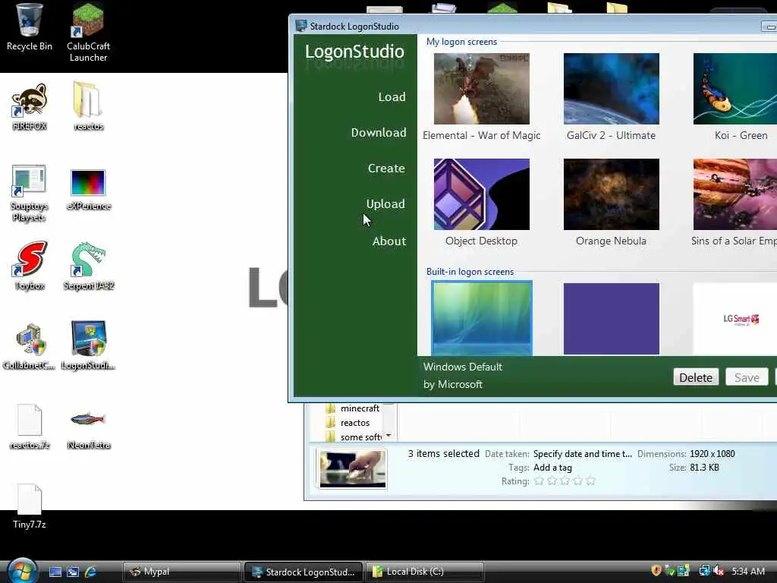Click the 'Built-in logon screens' group header
The height and width of the screenshot is (583, 777).
(470, 272)
